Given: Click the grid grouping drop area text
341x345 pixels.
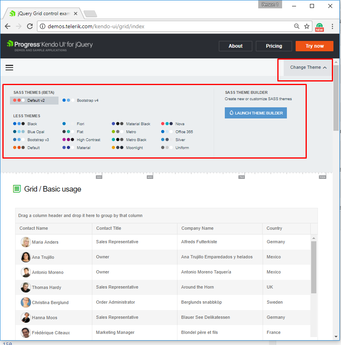Looking at the screenshot, I should 80,215.
